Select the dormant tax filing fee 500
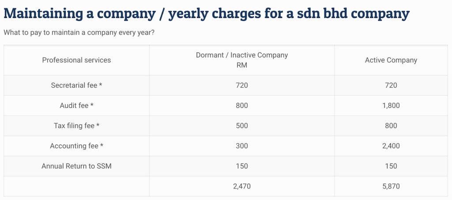The image size is (452, 200). click(x=242, y=126)
